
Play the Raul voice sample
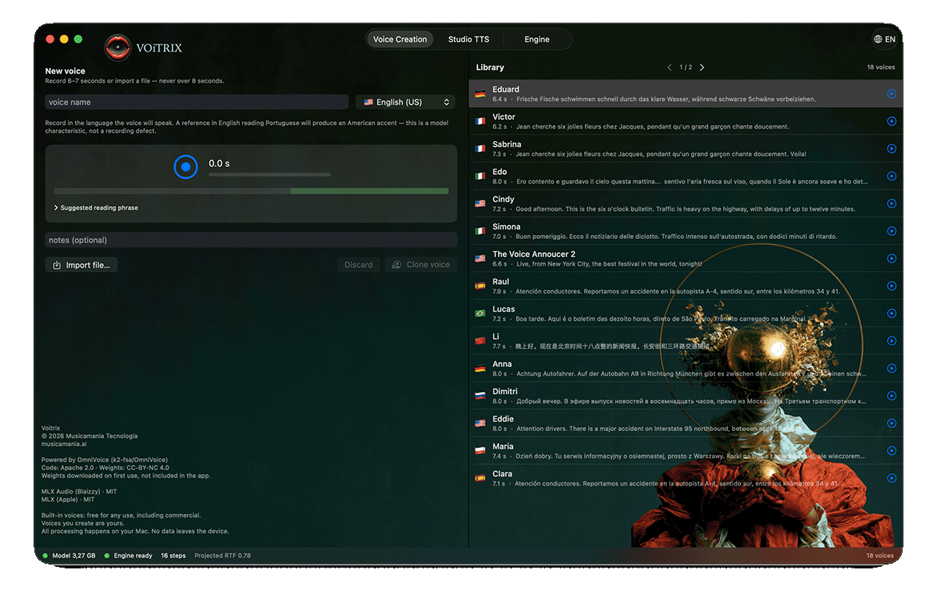coord(891,286)
